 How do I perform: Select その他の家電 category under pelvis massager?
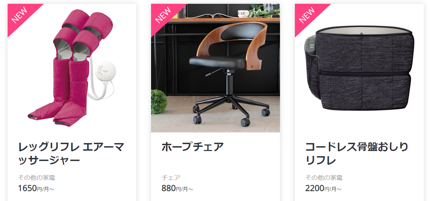[x=324, y=178]
